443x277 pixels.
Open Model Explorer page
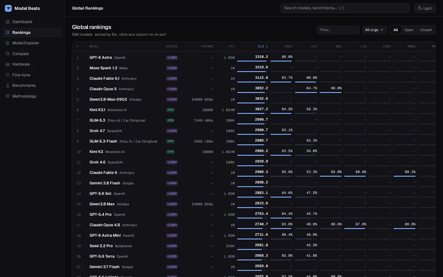point(32,43)
